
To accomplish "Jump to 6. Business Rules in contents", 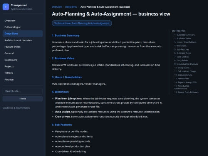I will point(183,53).
